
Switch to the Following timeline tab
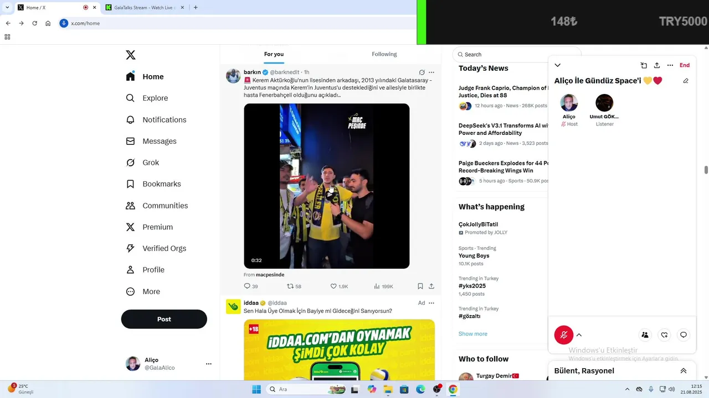(x=384, y=54)
